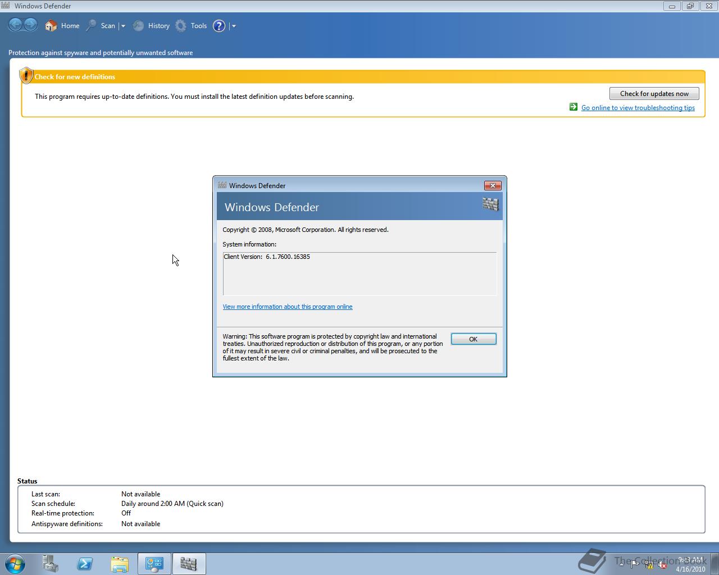Viewport: 719px width, 575px height.
Task: Close the About Windows Defender dialog
Action: tap(493, 185)
